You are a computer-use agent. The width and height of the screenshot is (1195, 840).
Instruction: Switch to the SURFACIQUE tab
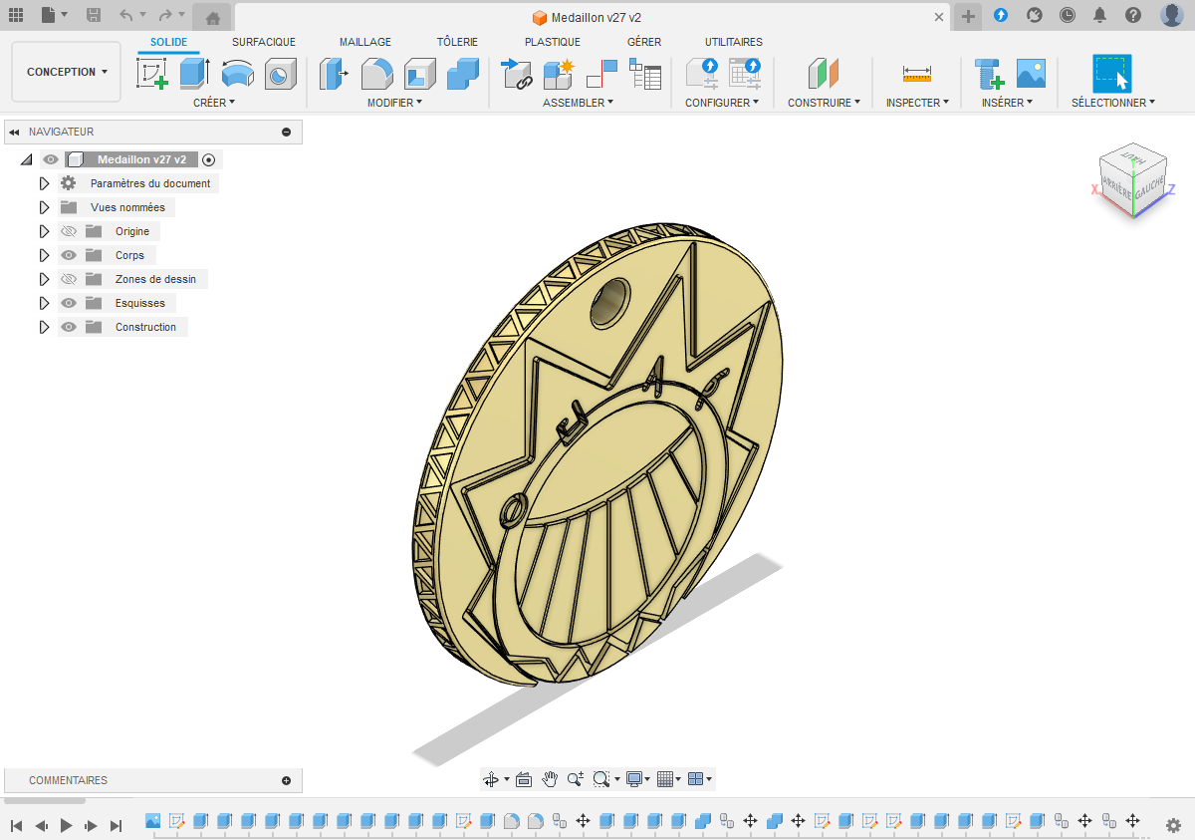[x=264, y=42]
